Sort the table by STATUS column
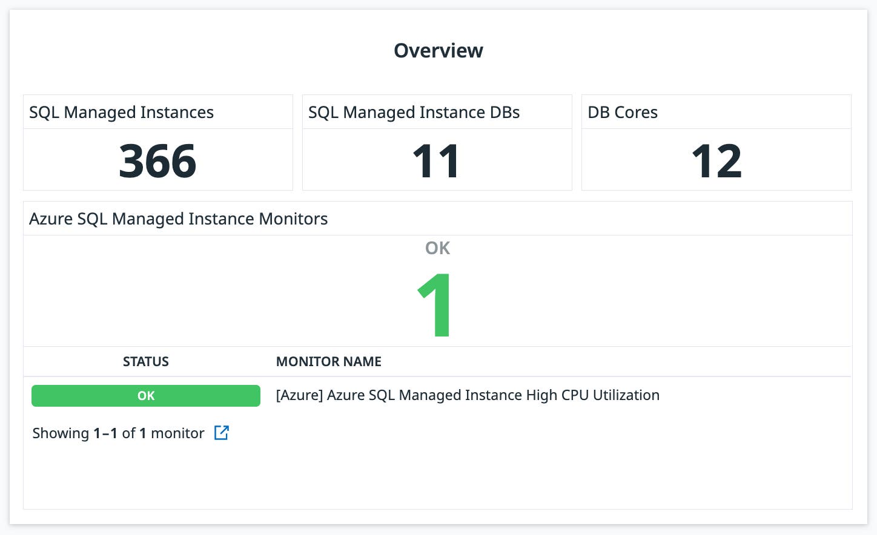 tap(145, 361)
